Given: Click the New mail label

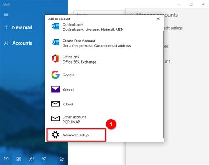Looking at the screenshot, I should point(22,27).
